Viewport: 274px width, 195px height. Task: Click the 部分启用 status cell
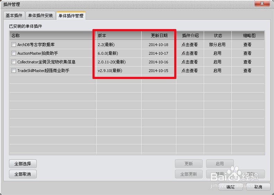217,45
